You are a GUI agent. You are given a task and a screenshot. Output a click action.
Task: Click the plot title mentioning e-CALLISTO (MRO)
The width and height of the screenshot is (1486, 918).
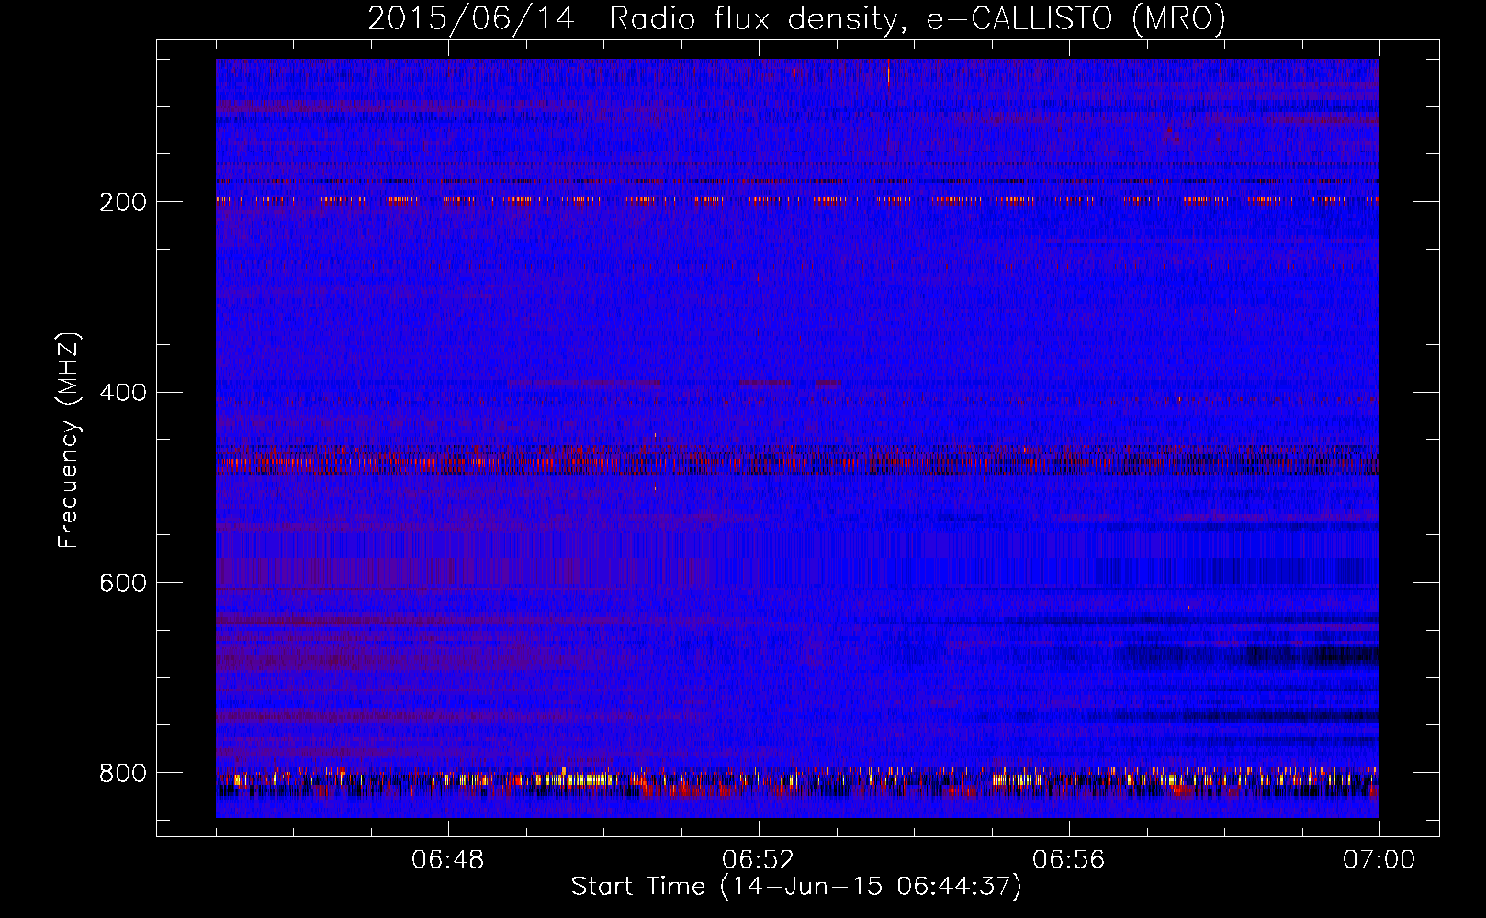pyautogui.click(x=796, y=18)
